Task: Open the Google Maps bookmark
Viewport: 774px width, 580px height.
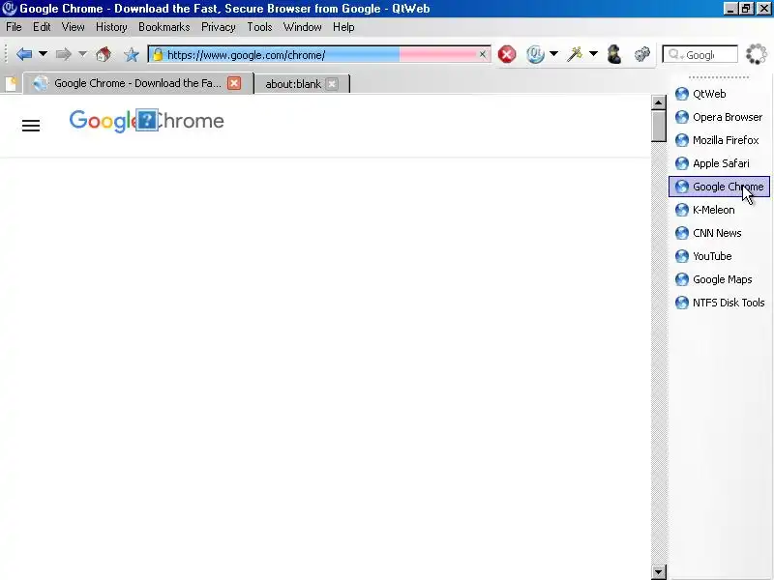Action: [713, 279]
